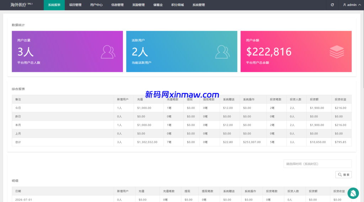Click the refresh icon in top bar
The image size is (364, 202).
click(x=332, y=5)
